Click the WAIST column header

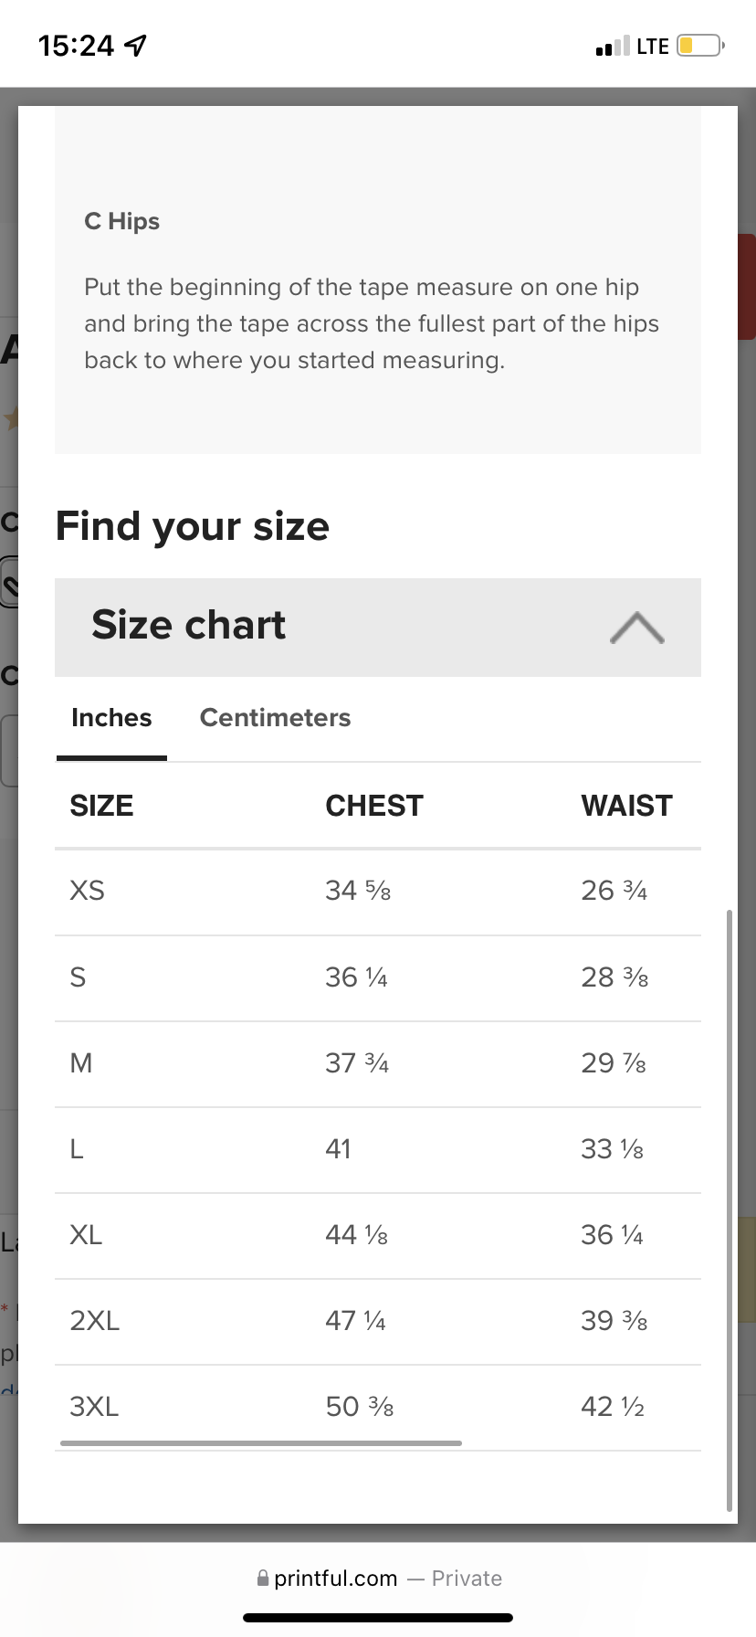click(626, 806)
